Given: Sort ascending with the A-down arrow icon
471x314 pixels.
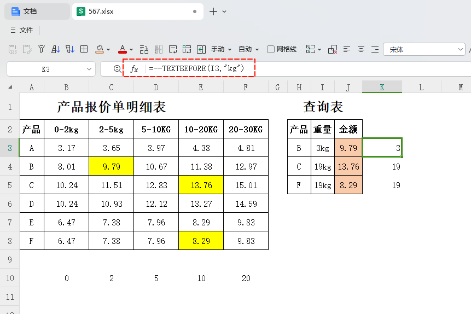Looking at the screenshot, I should pyautogui.click(x=56, y=49).
